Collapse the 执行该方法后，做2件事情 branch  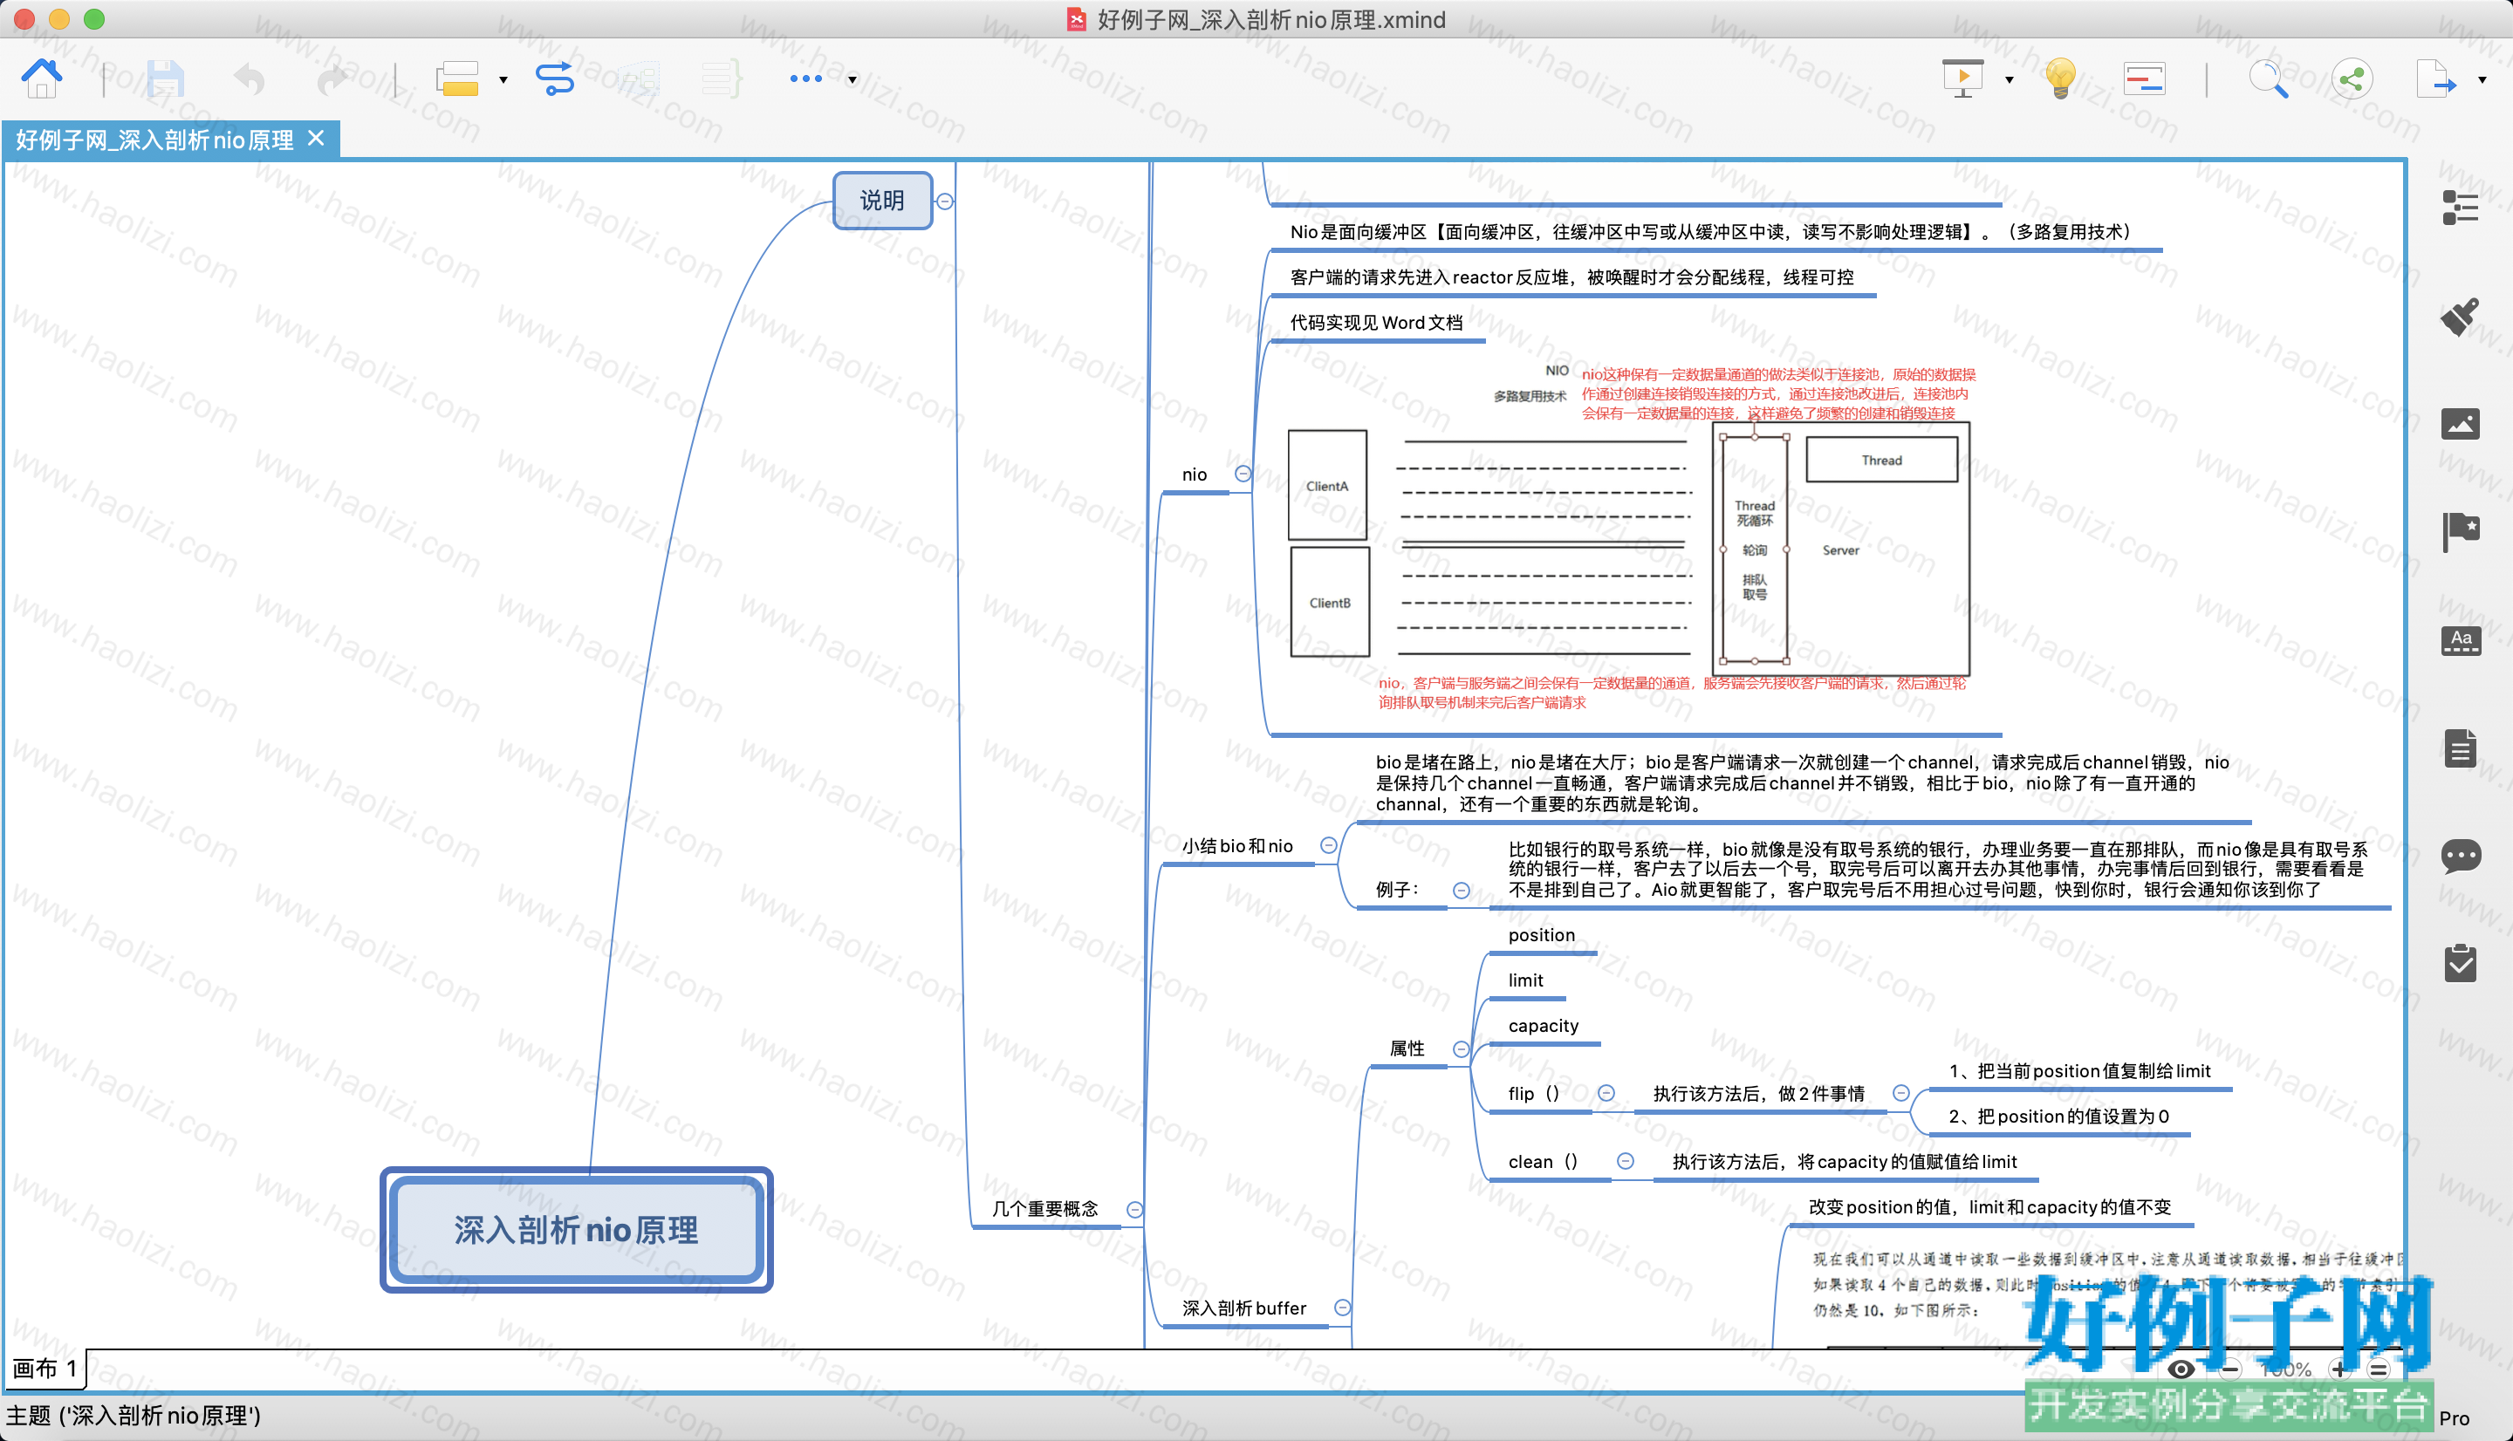[x=1901, y=1093]
